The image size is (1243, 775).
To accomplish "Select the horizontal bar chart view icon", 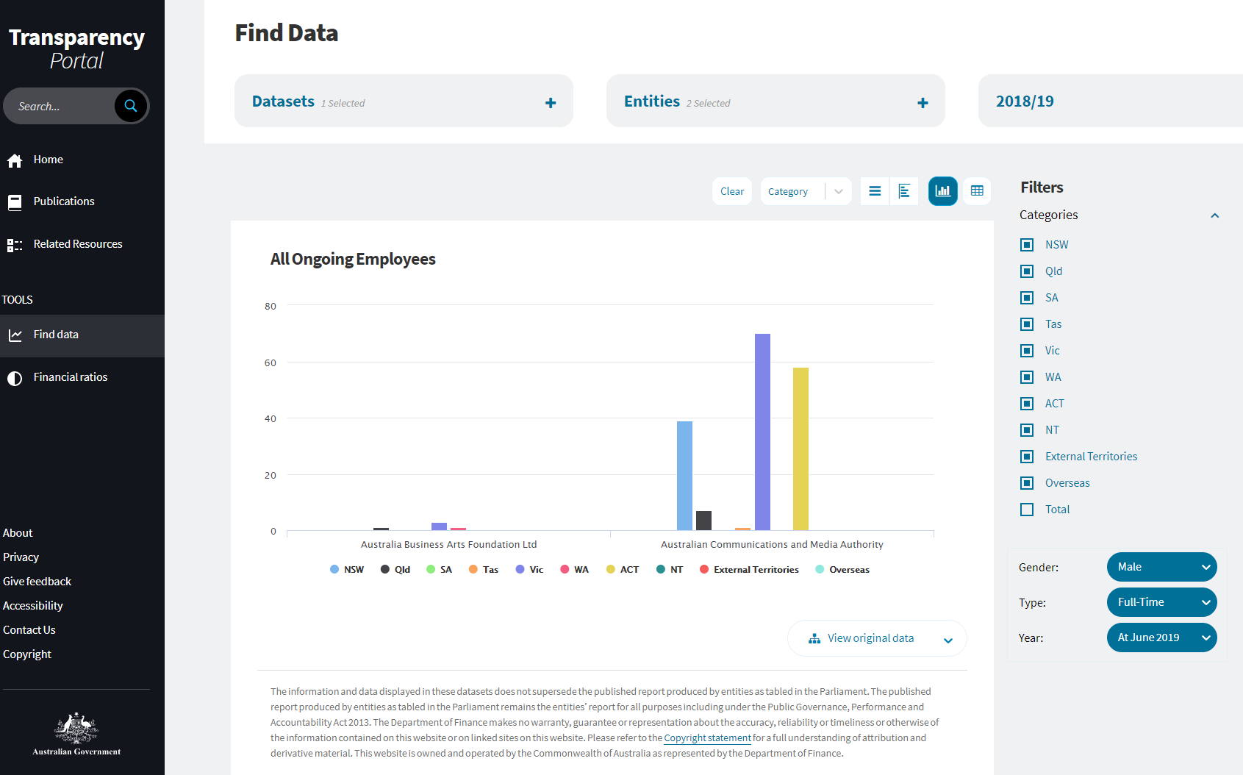I will click(904, 190).
